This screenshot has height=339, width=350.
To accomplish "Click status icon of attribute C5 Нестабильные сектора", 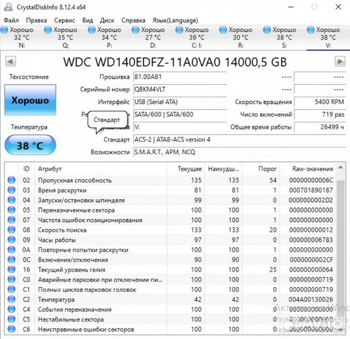I will (11, 320).
